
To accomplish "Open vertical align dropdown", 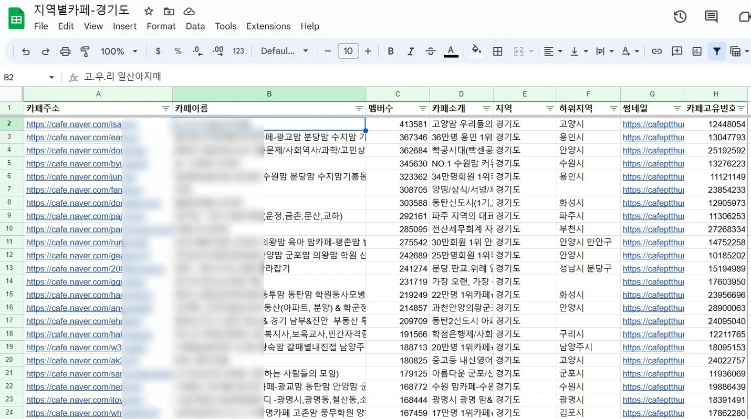I will tap(579, 51).
